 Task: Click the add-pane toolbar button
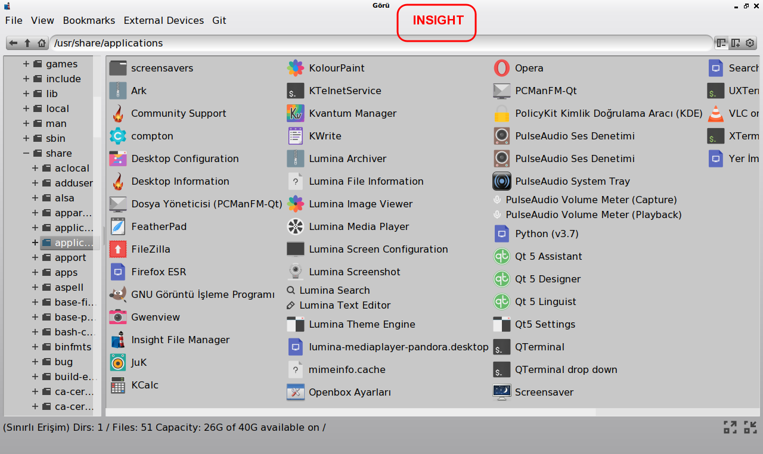pyautogui.click(x=736, y=43)
